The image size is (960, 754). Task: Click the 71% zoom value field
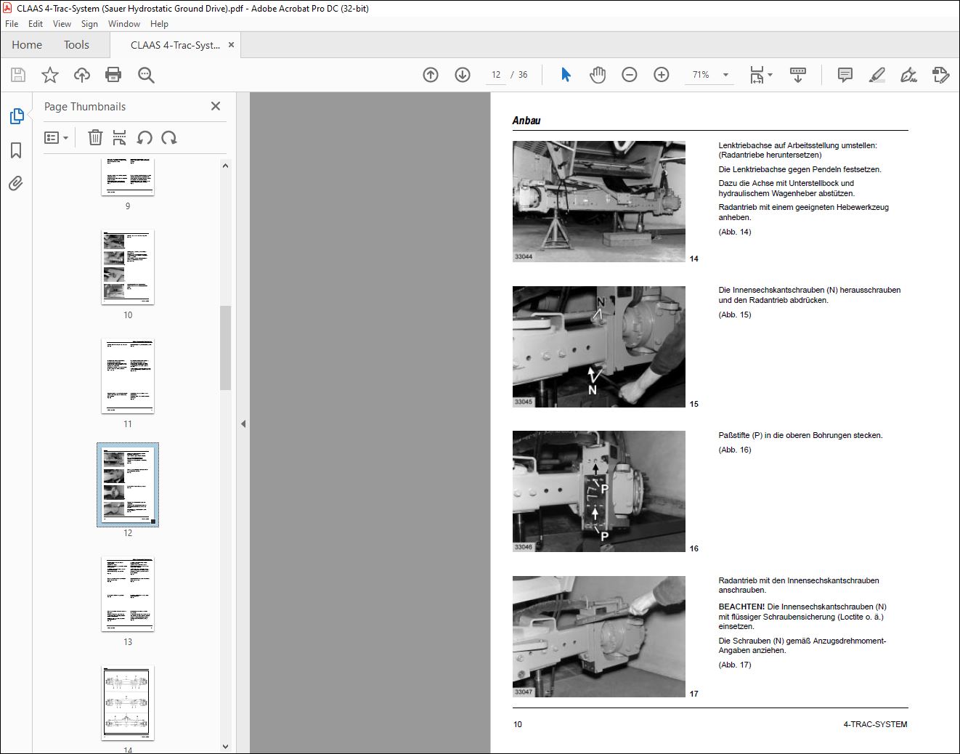pyautogui.click(x=701, y=75)
